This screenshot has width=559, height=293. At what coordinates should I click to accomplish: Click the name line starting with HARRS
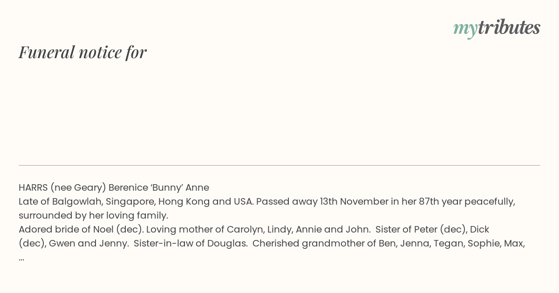(114, 187)
